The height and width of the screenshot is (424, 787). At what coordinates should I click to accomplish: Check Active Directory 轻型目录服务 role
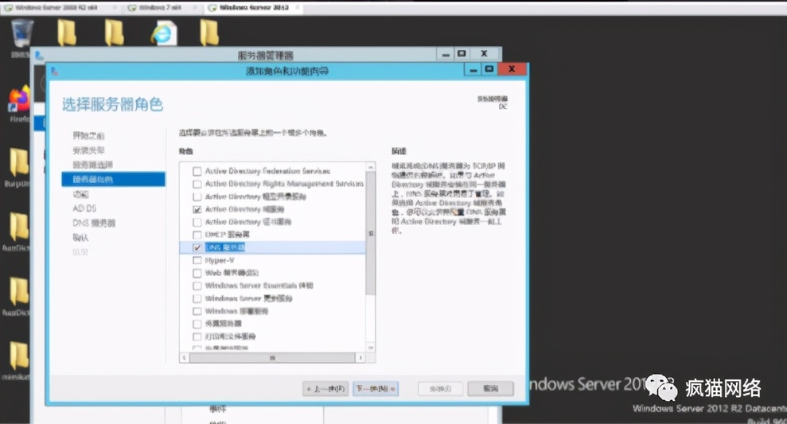pos(197,196)
